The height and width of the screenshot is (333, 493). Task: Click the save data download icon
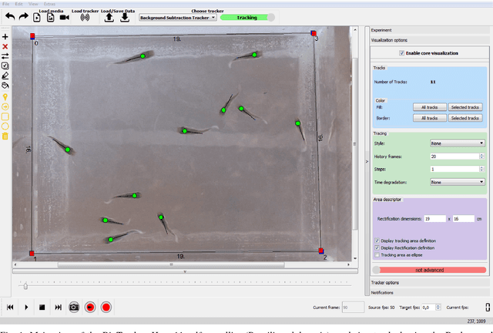pyautogui.click(x=124, y=18)
